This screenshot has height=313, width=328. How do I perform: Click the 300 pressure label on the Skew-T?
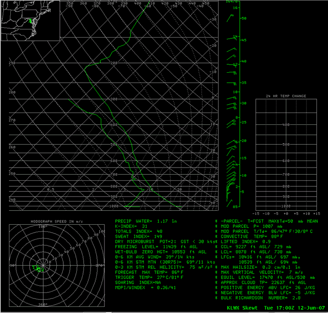pos(114,99)
